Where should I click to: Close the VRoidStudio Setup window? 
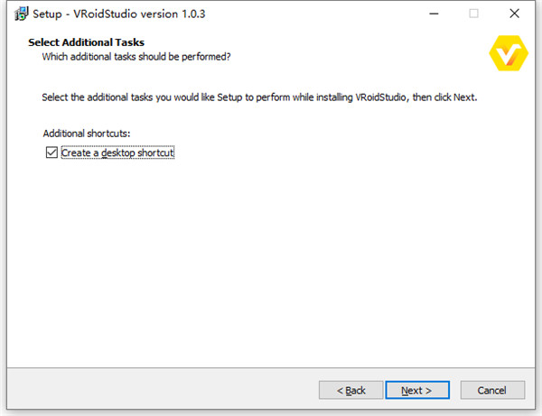516,14
